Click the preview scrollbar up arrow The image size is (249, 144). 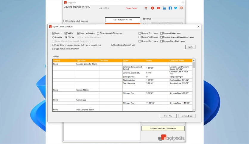(x=194, y=60)
